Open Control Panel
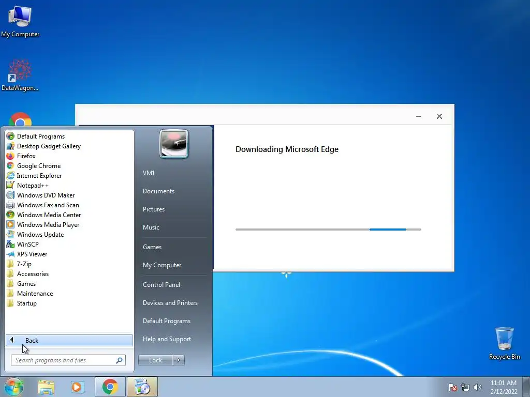This screenshot has height=397, width=530. pyautogui.click(x=161, y=285)
